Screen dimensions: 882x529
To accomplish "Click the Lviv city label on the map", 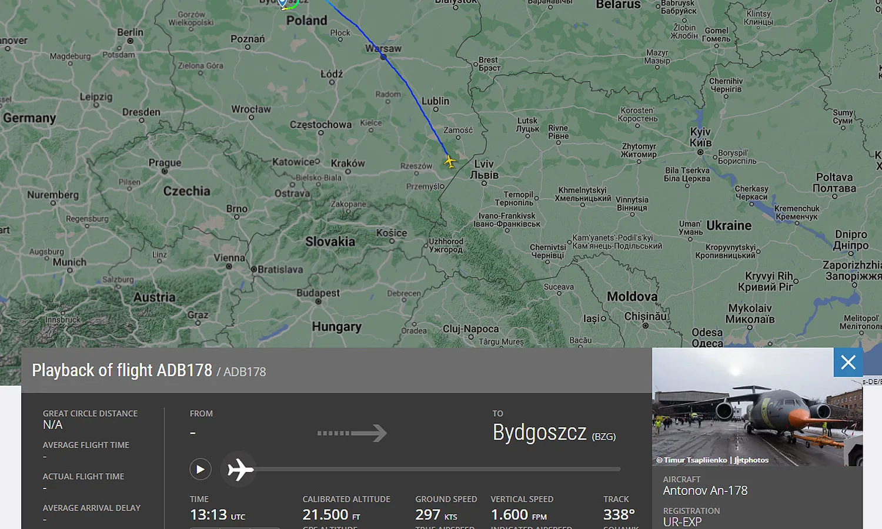I will [x=484, y=169].
